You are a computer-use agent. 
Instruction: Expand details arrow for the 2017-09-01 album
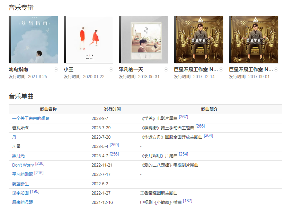pos(276,69)
